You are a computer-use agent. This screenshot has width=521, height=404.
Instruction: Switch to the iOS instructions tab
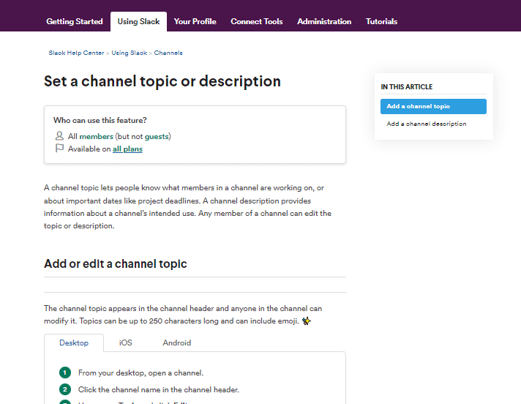click(x=126, y=343)
